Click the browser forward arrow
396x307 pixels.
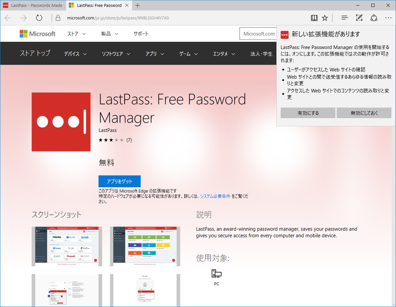[x=23, y=18]
